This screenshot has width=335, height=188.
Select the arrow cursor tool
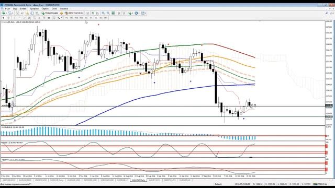pos(4,18)
